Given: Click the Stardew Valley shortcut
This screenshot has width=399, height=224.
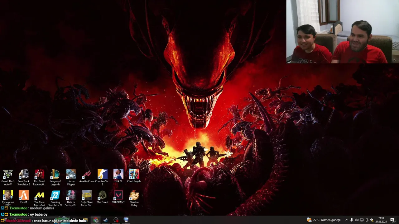Looking at the screenshot, I should (x=134, y=198).
